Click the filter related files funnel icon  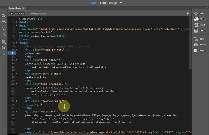(188, 14)
